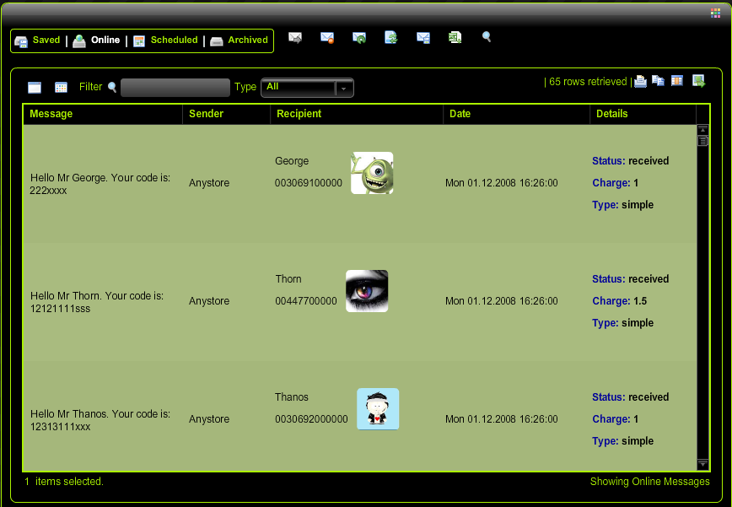The image size is (732, 507).
Task: Click the calendar grid view icon
Action: point(62,87)
